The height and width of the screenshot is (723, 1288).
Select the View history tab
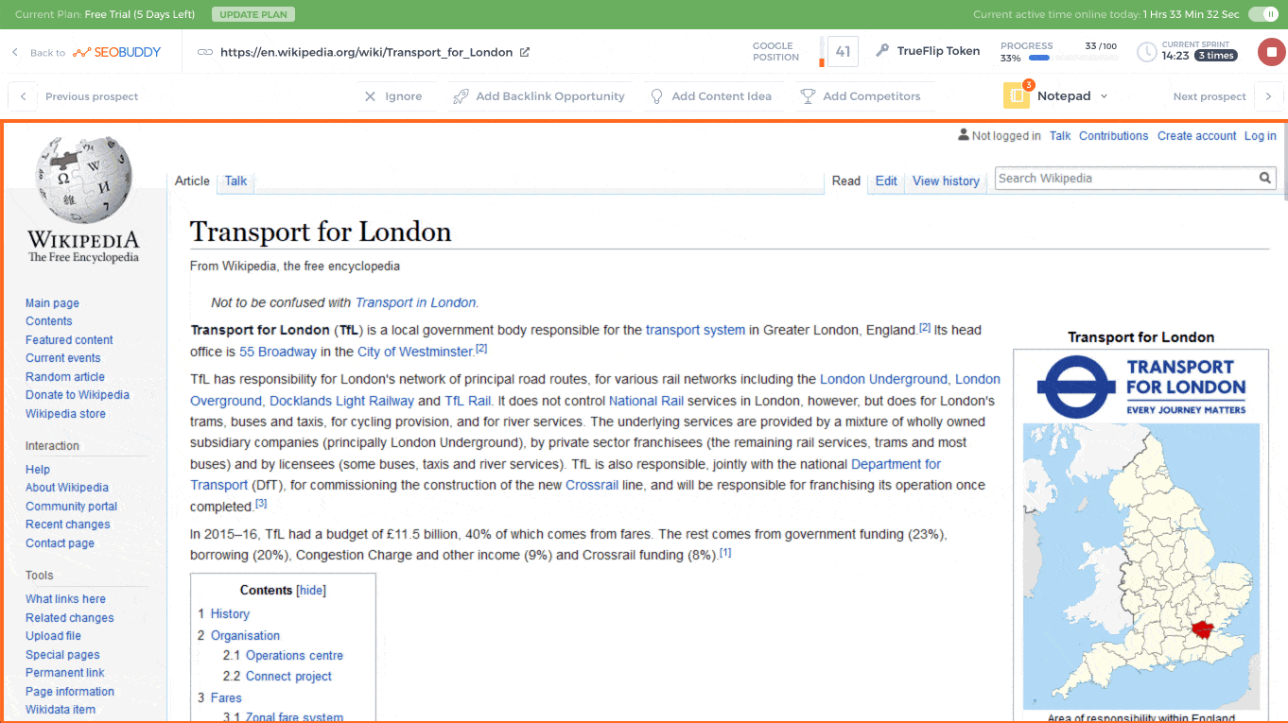[x=946, y=181]
